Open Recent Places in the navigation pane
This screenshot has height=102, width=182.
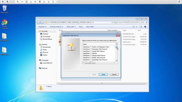coord(47,39)
